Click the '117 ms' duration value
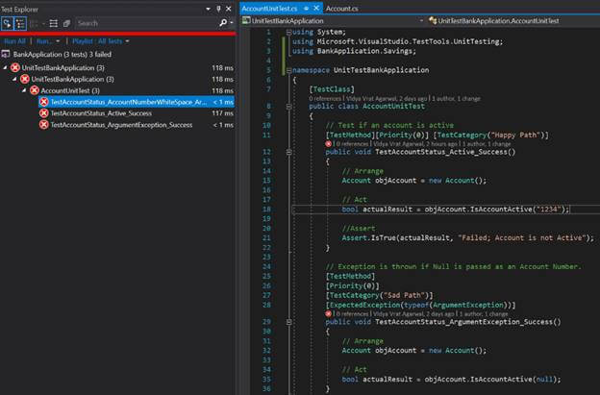Viewport: 600px width, 395px height. coord(223,113)
